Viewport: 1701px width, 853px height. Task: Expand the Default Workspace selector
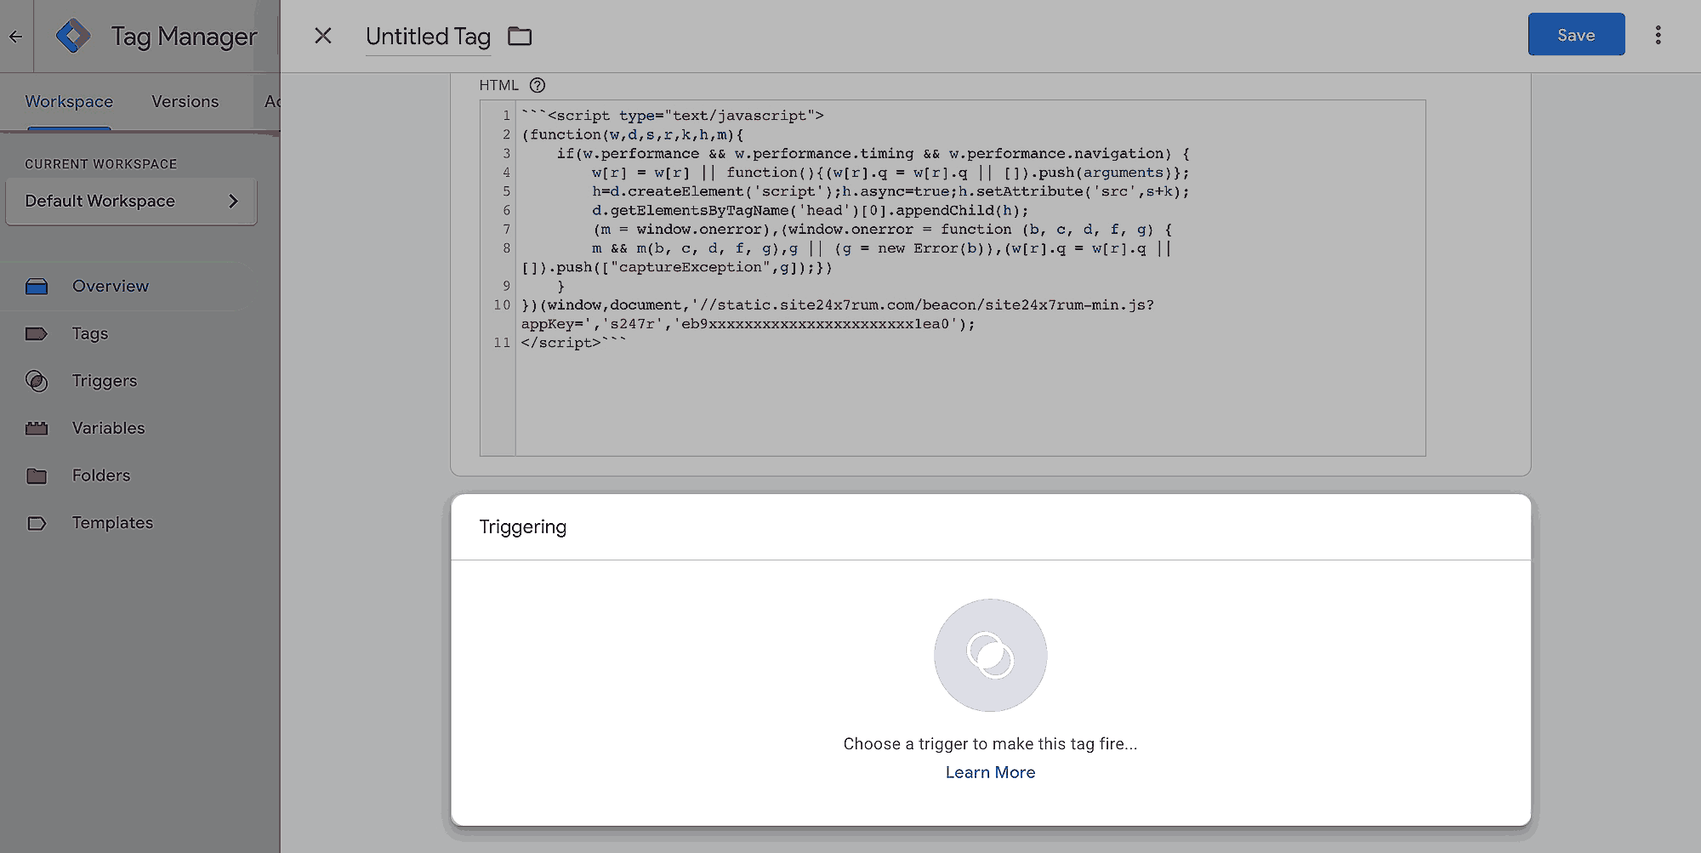tap(131, 202)
